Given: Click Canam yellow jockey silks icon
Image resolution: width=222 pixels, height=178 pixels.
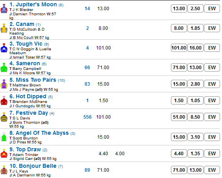Looking at the screenshot, I should 4,28.
